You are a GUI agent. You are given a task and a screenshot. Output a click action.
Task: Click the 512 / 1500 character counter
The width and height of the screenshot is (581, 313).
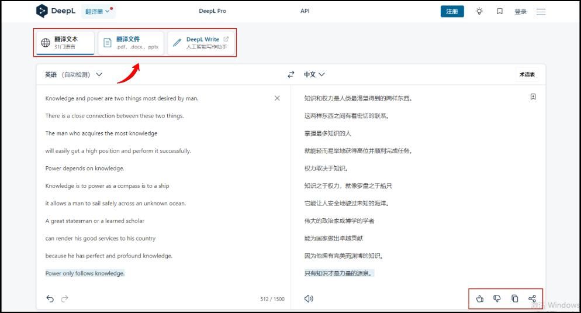272,299
